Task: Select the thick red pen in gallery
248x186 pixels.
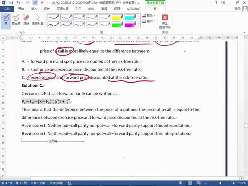Action: 66,24
